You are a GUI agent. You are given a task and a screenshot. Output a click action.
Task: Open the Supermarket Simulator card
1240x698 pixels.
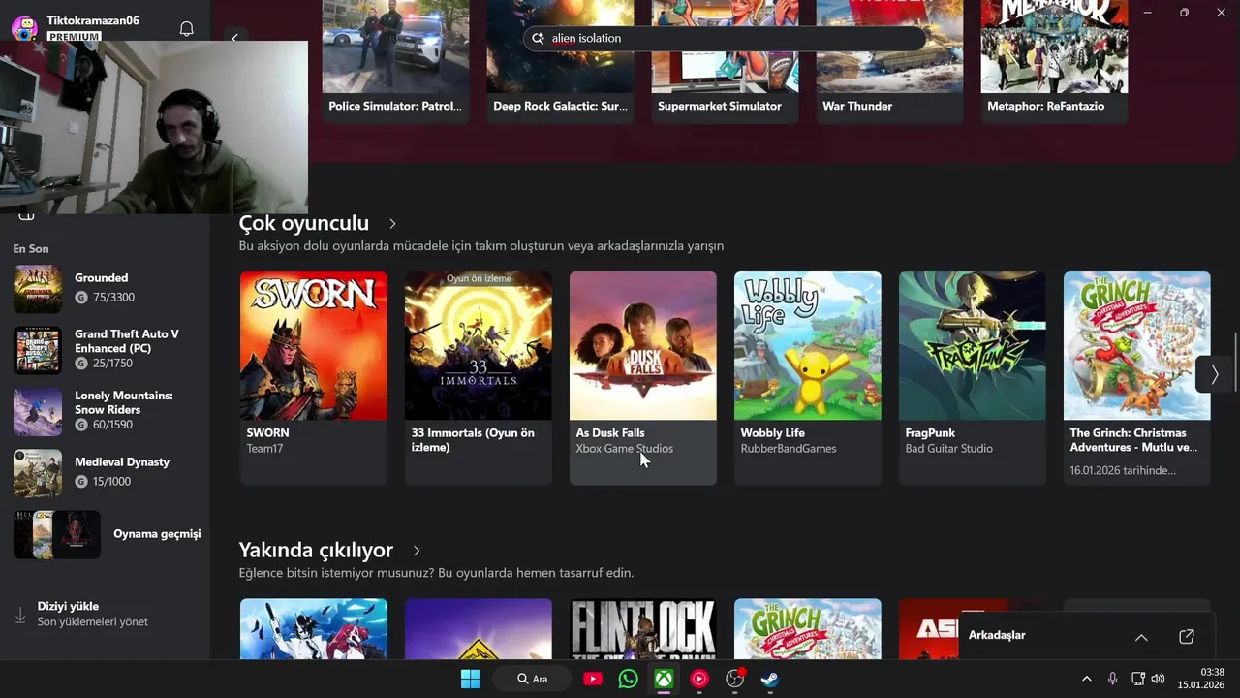coord(726,61)
